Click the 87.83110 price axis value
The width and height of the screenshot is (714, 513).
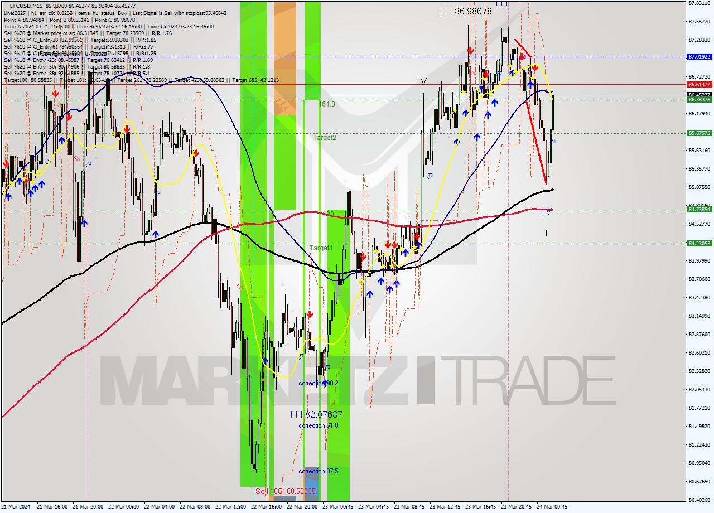[x=699, y=3]
